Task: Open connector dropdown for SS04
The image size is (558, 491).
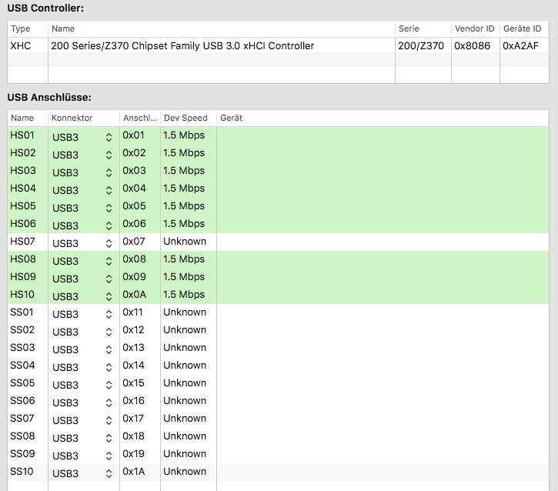Action: 82,367
